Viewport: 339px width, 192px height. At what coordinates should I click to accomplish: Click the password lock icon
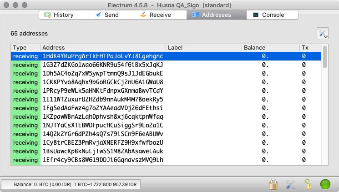273,184
